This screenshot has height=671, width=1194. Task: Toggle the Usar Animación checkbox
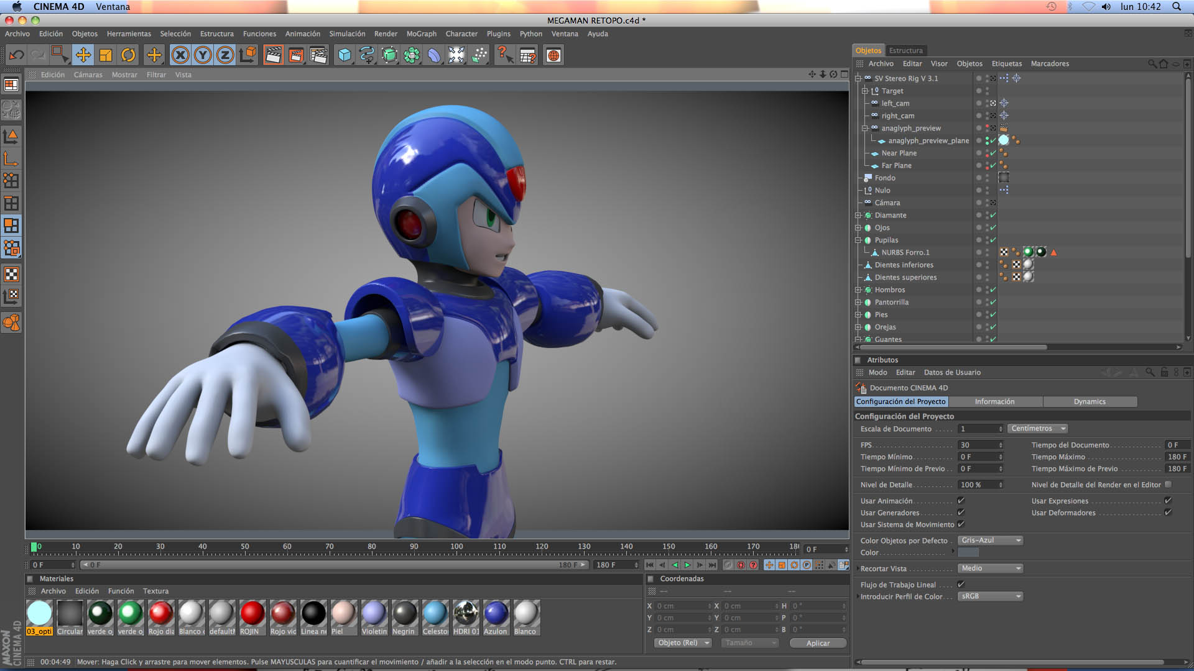961,501
